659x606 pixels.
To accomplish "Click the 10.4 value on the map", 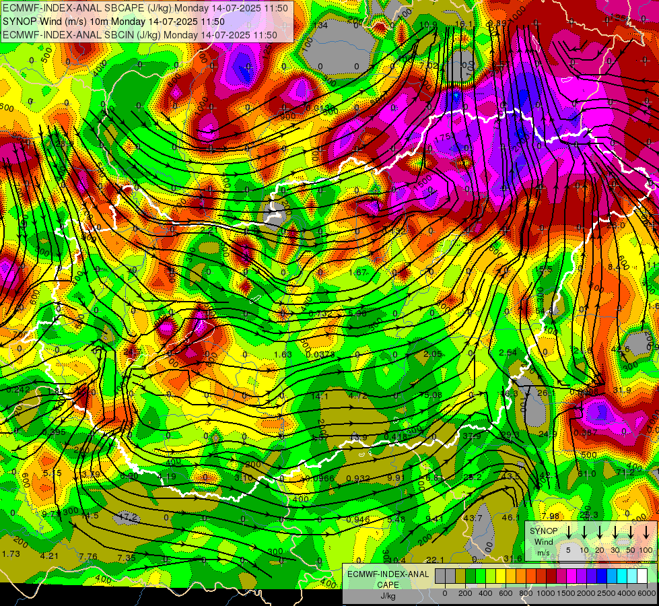I will [x=397, y=560].
